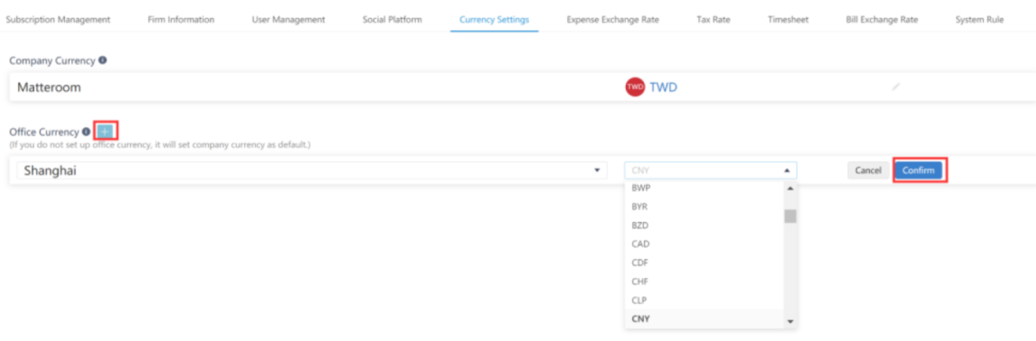
Task: Collapse the CNY currency combo box
Action: (x=786, y=170)
